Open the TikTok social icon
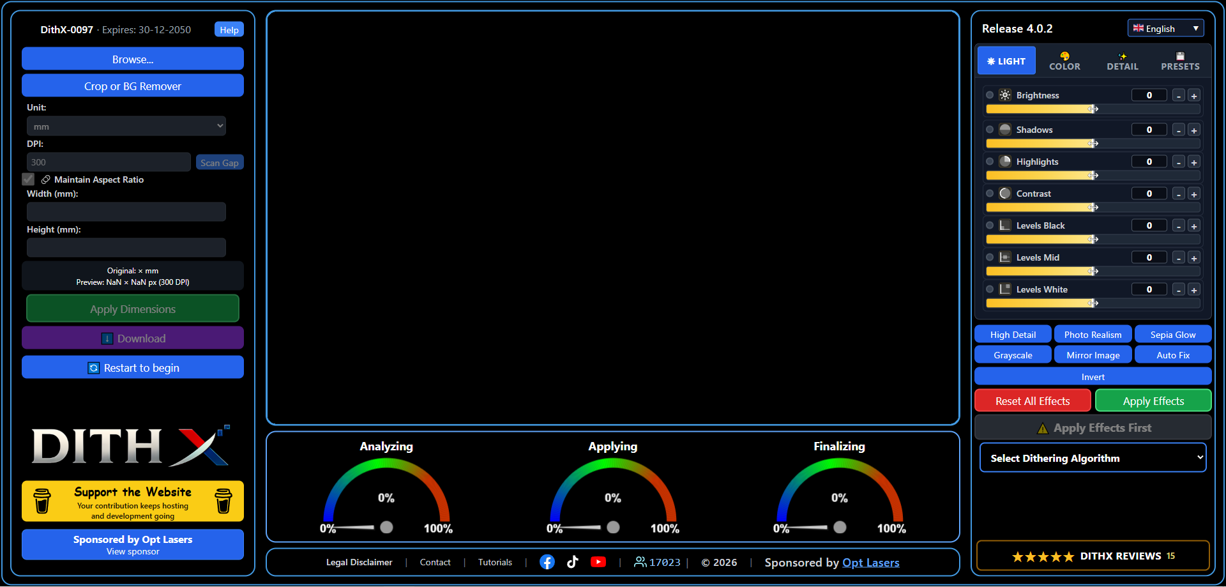Screen dimensions: 1226x587 [572, 562]
